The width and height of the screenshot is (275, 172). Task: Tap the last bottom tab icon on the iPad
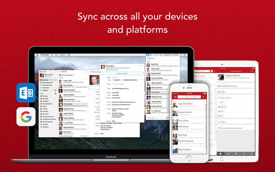251,153
